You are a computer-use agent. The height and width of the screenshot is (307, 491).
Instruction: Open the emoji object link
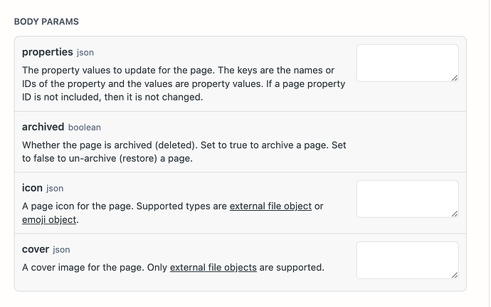coord(49,220)
